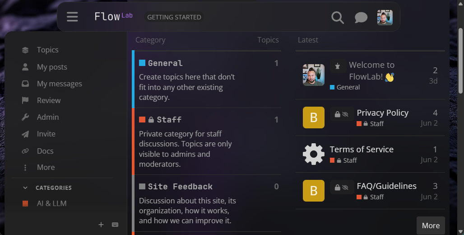Click the More button below the latest topics
Screen dimensions: 464x235
click(x=430, y=226)
